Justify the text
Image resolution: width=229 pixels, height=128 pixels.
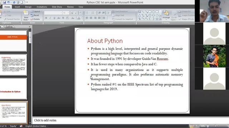pos(99,18)
